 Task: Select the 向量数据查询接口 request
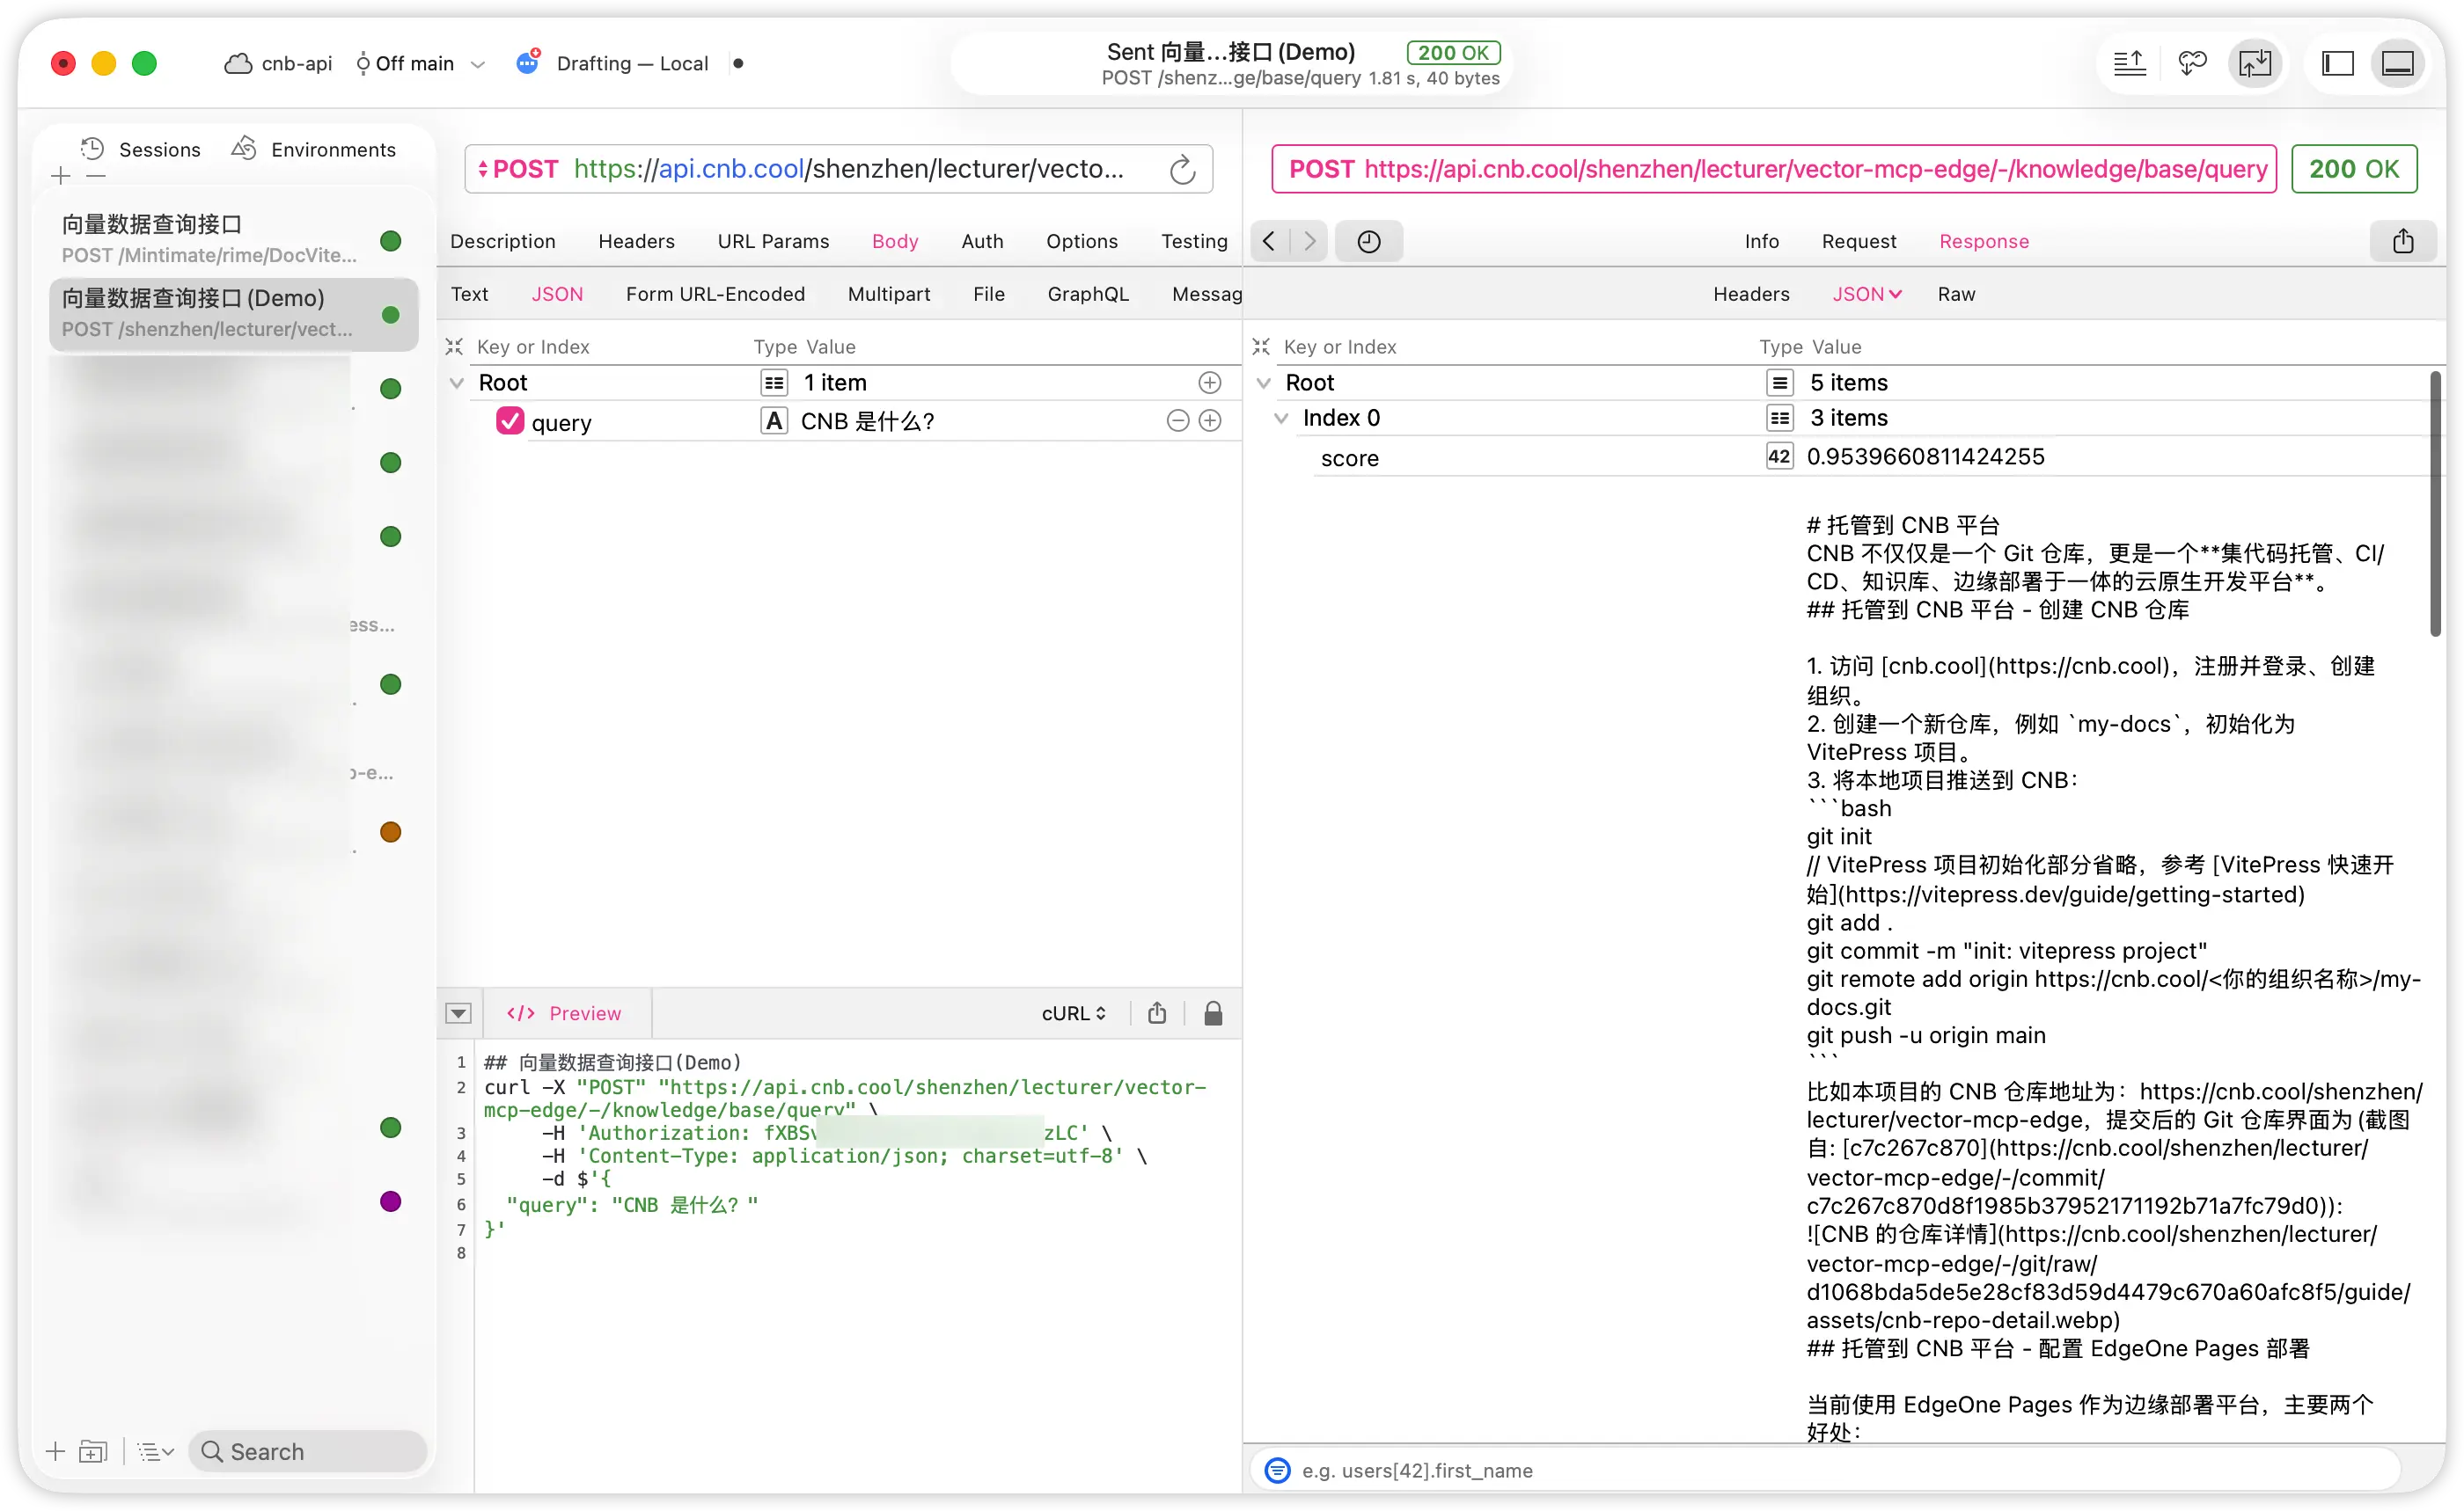pyautogui.click(x=233, y=240)
